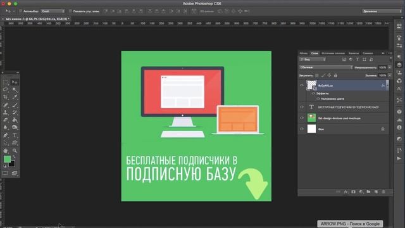Viewport: 405px width, 228px height.
Task: Swap foreground and background colors
Action: click(x=14, y=156)
